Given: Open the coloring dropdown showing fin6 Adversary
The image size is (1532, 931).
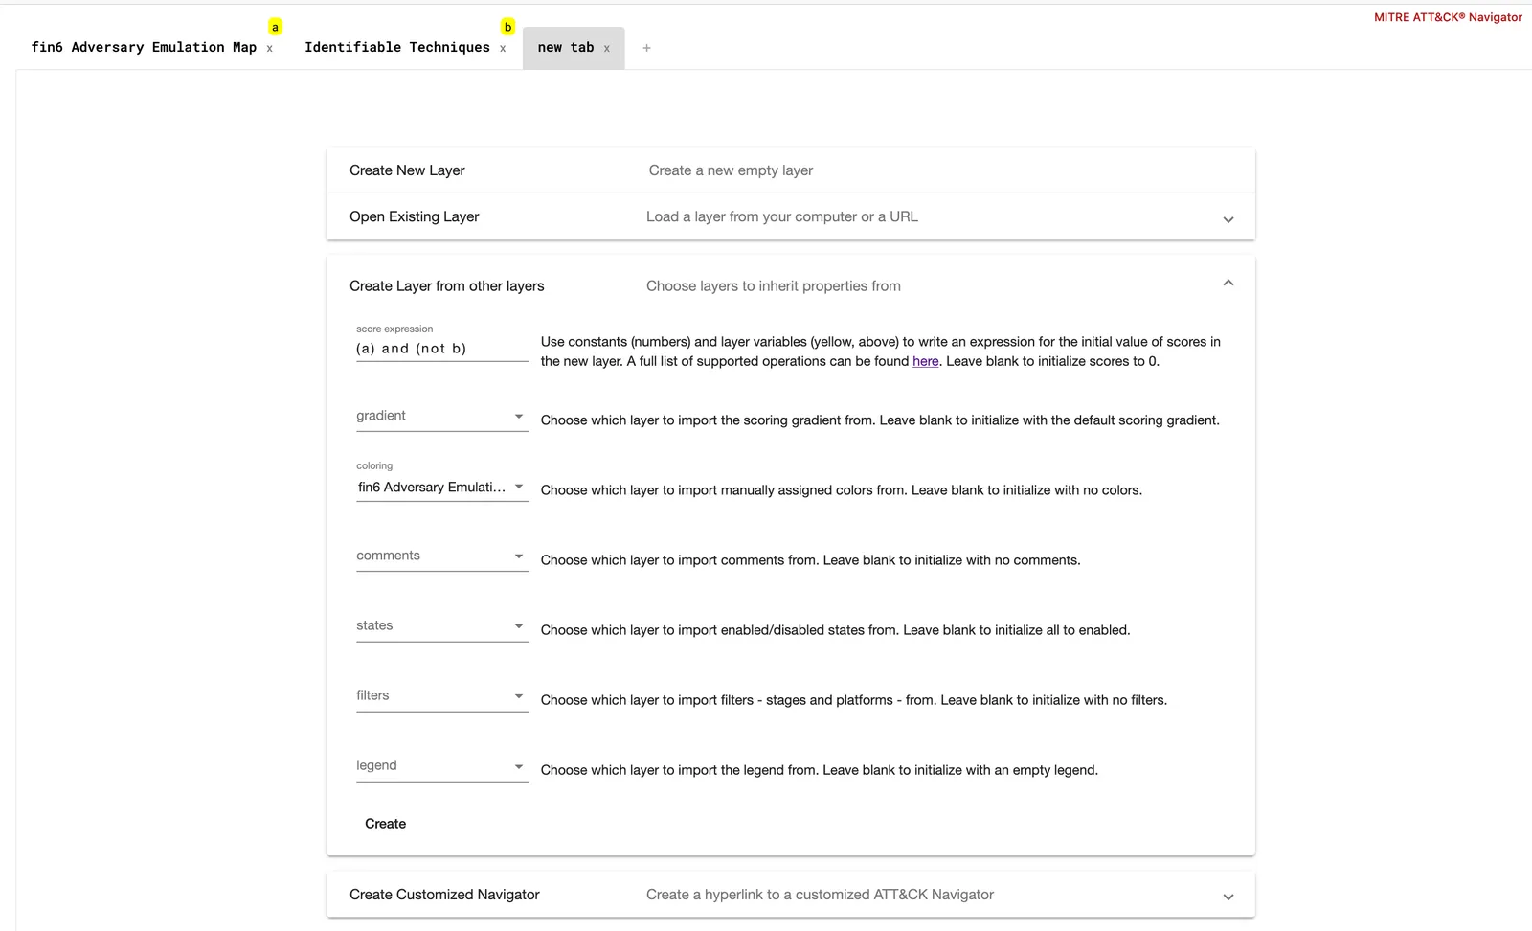Looking at the screenshot, I should pyautogui.click(x=442, y=488).
